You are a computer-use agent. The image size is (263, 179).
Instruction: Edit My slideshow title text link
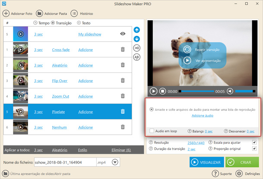90,35
